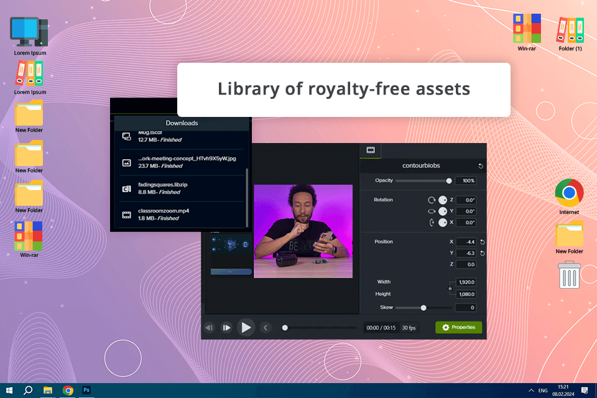Click the Y rotation dial
The image size is (597, 398).
click(x=442, y=211)
